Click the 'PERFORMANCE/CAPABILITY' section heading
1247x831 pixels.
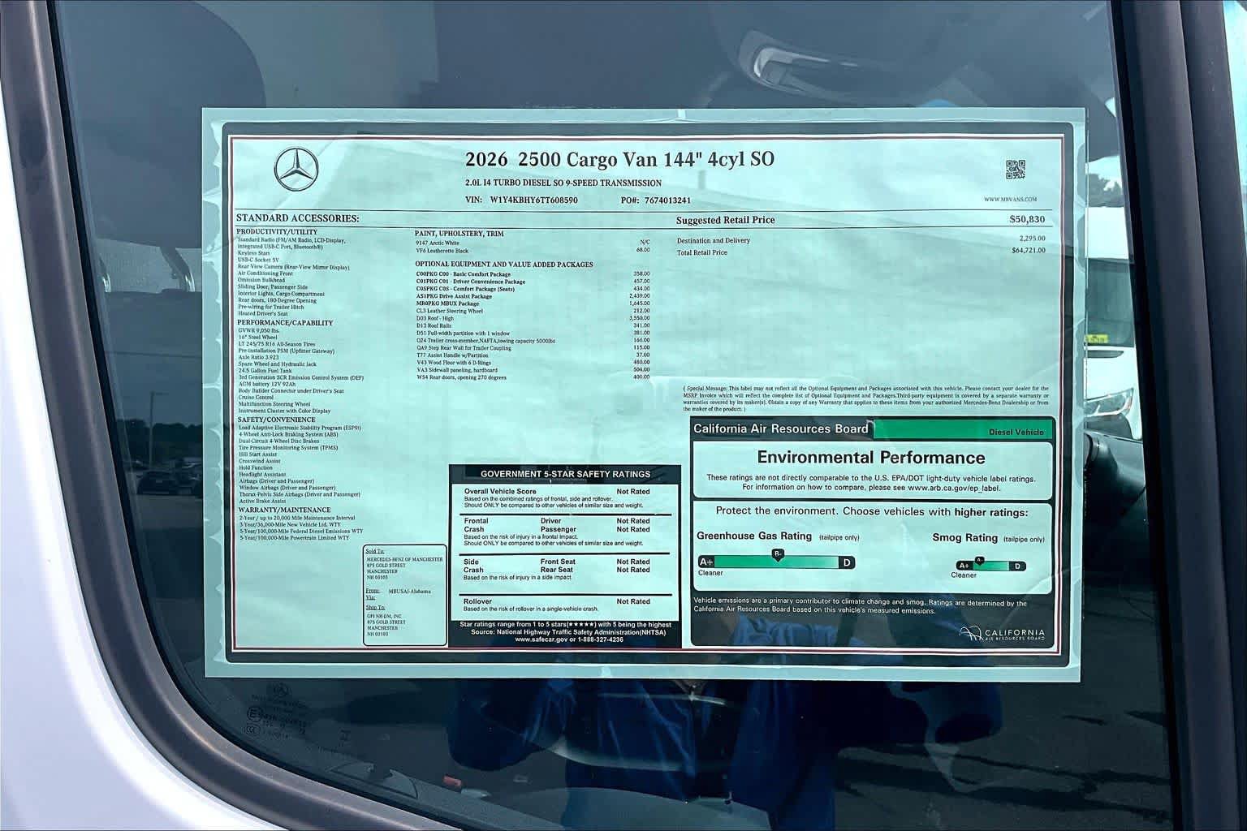tap(284, 323)
